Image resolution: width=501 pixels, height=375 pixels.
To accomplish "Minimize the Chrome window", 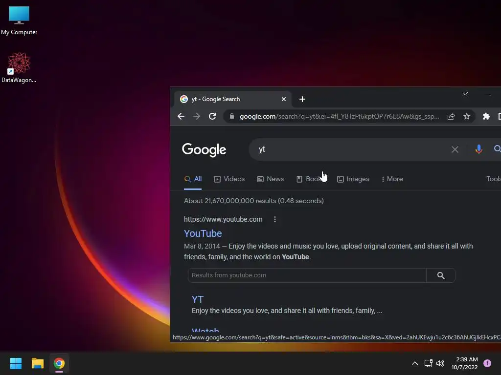I will (488, 94).
